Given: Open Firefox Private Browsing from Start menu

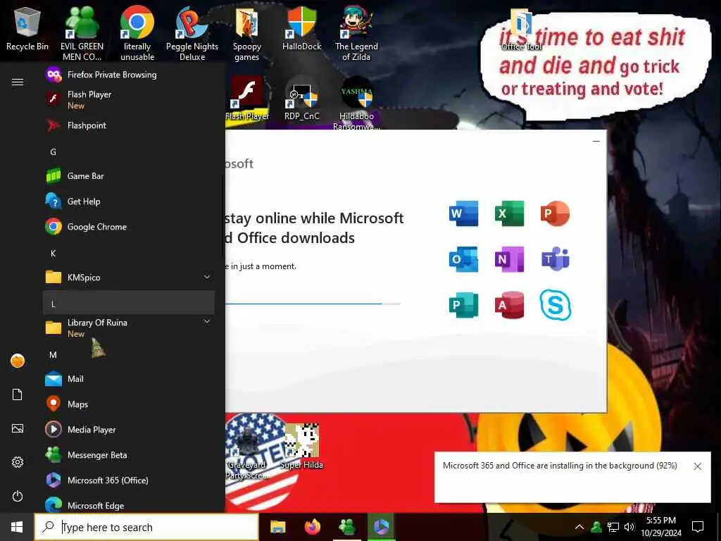Looking at the screenshot, I should coord(129,75).
